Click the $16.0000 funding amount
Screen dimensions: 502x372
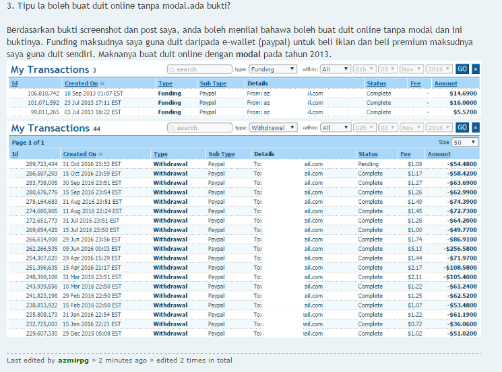pos(463,103)
